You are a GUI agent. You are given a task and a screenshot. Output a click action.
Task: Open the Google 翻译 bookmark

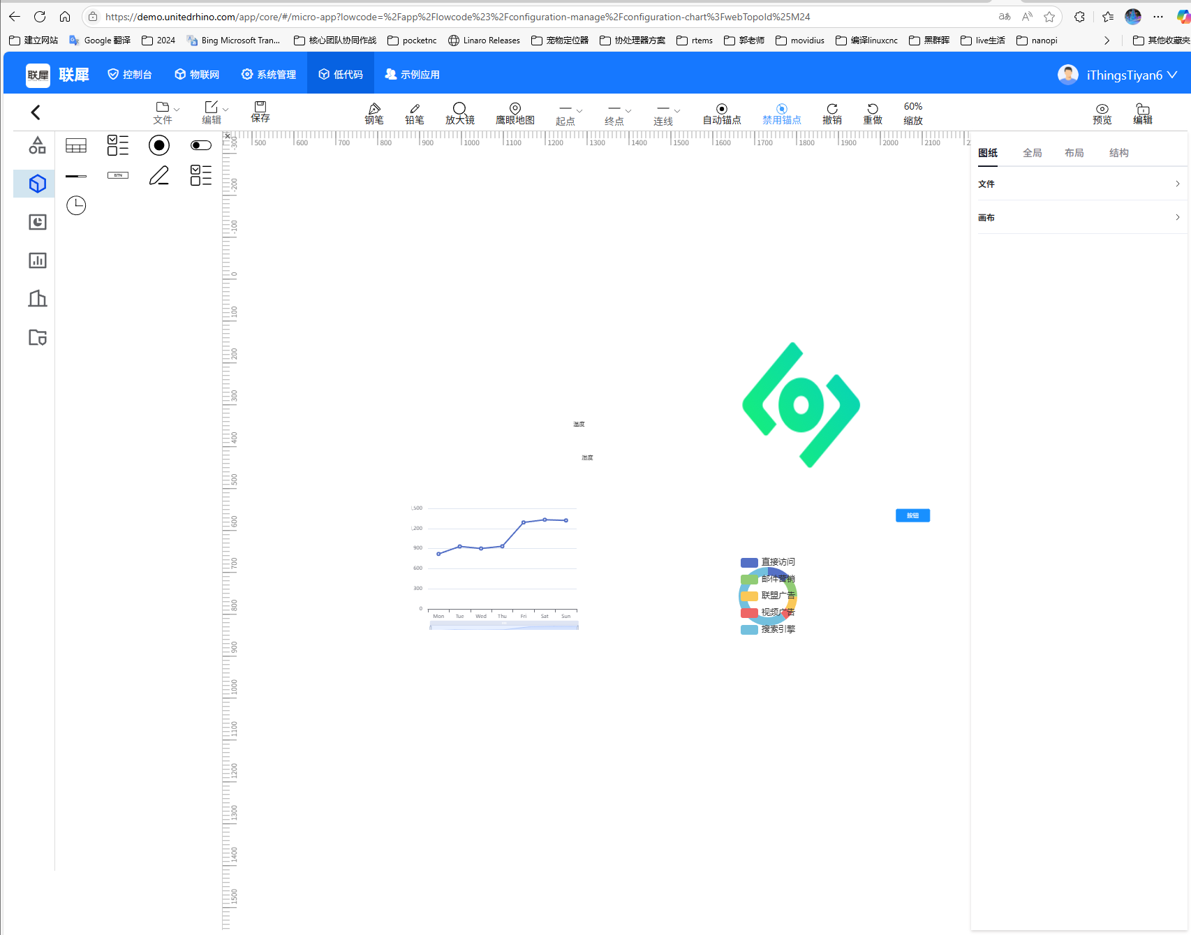click(100, 41)
